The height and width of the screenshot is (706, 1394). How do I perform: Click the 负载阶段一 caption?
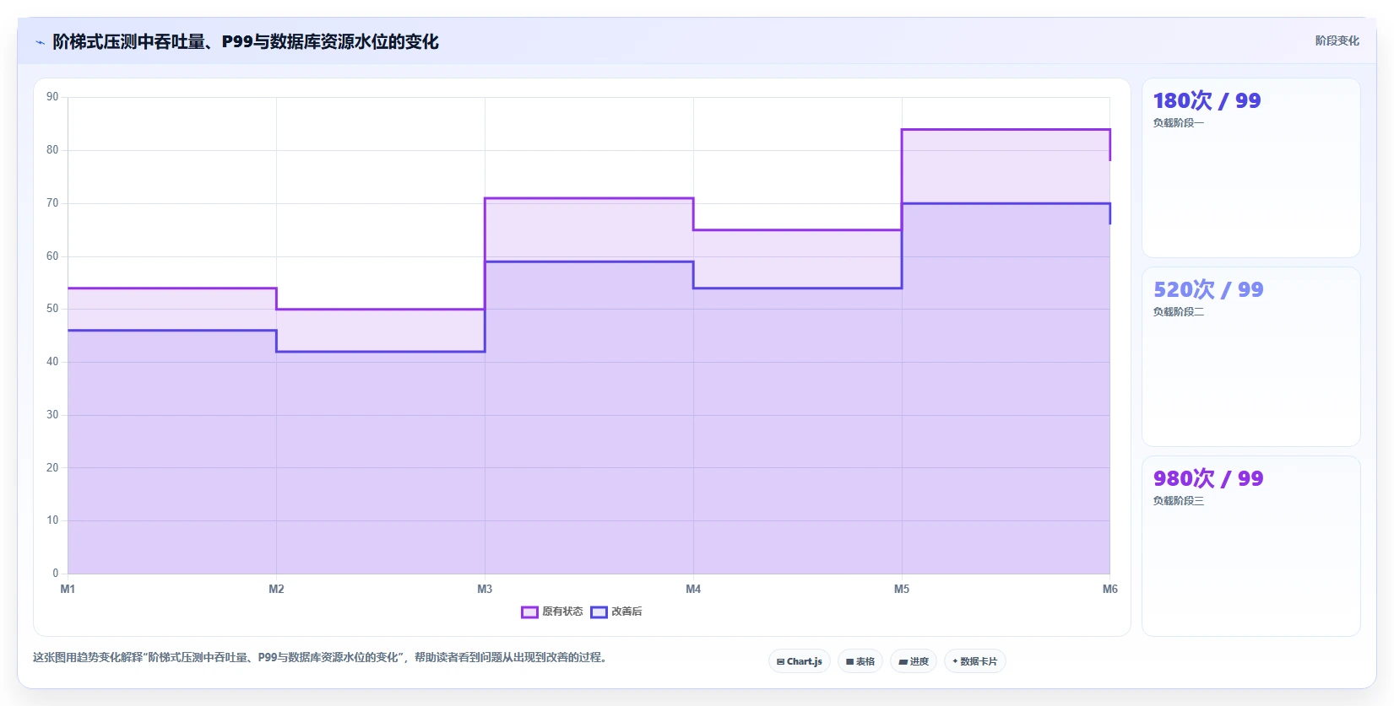click(1179, 123)
